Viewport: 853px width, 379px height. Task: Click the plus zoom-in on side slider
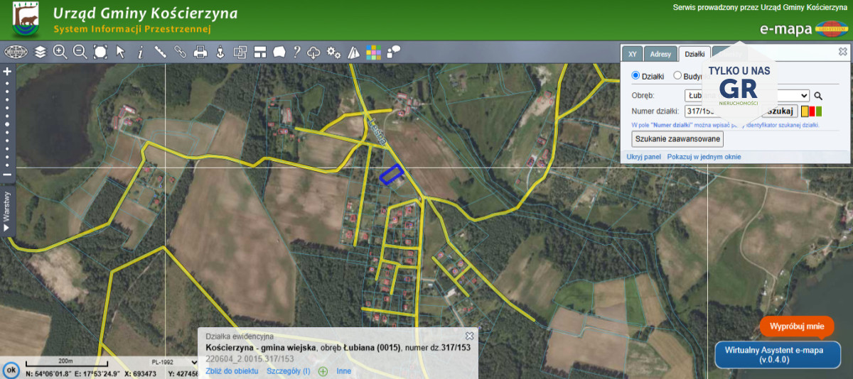tap(8, 71)
